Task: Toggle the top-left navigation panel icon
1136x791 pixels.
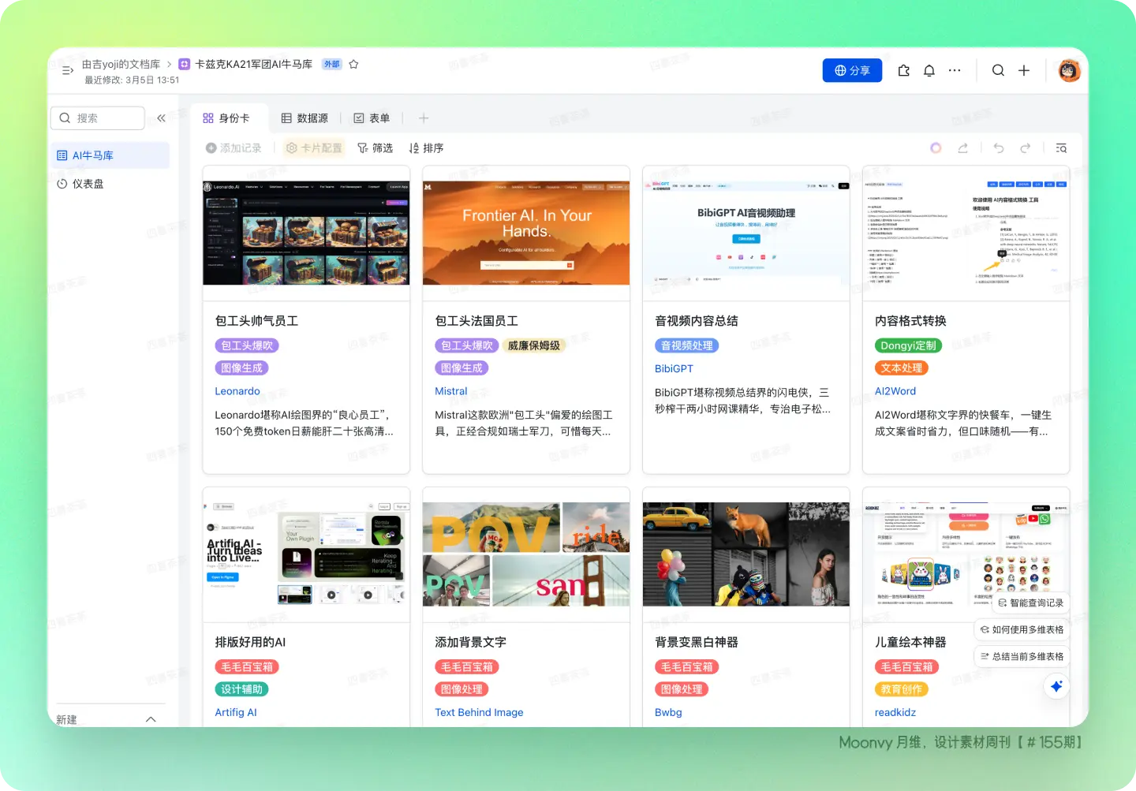Action: coord(68,70)
